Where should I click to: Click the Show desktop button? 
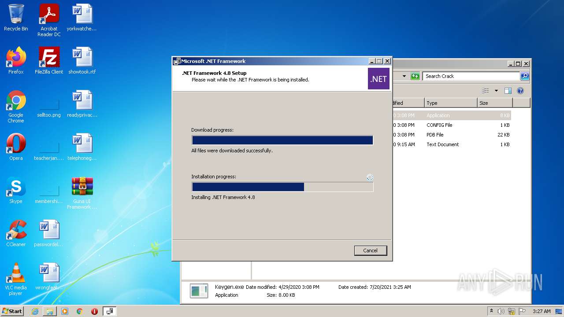coord(559,311)
